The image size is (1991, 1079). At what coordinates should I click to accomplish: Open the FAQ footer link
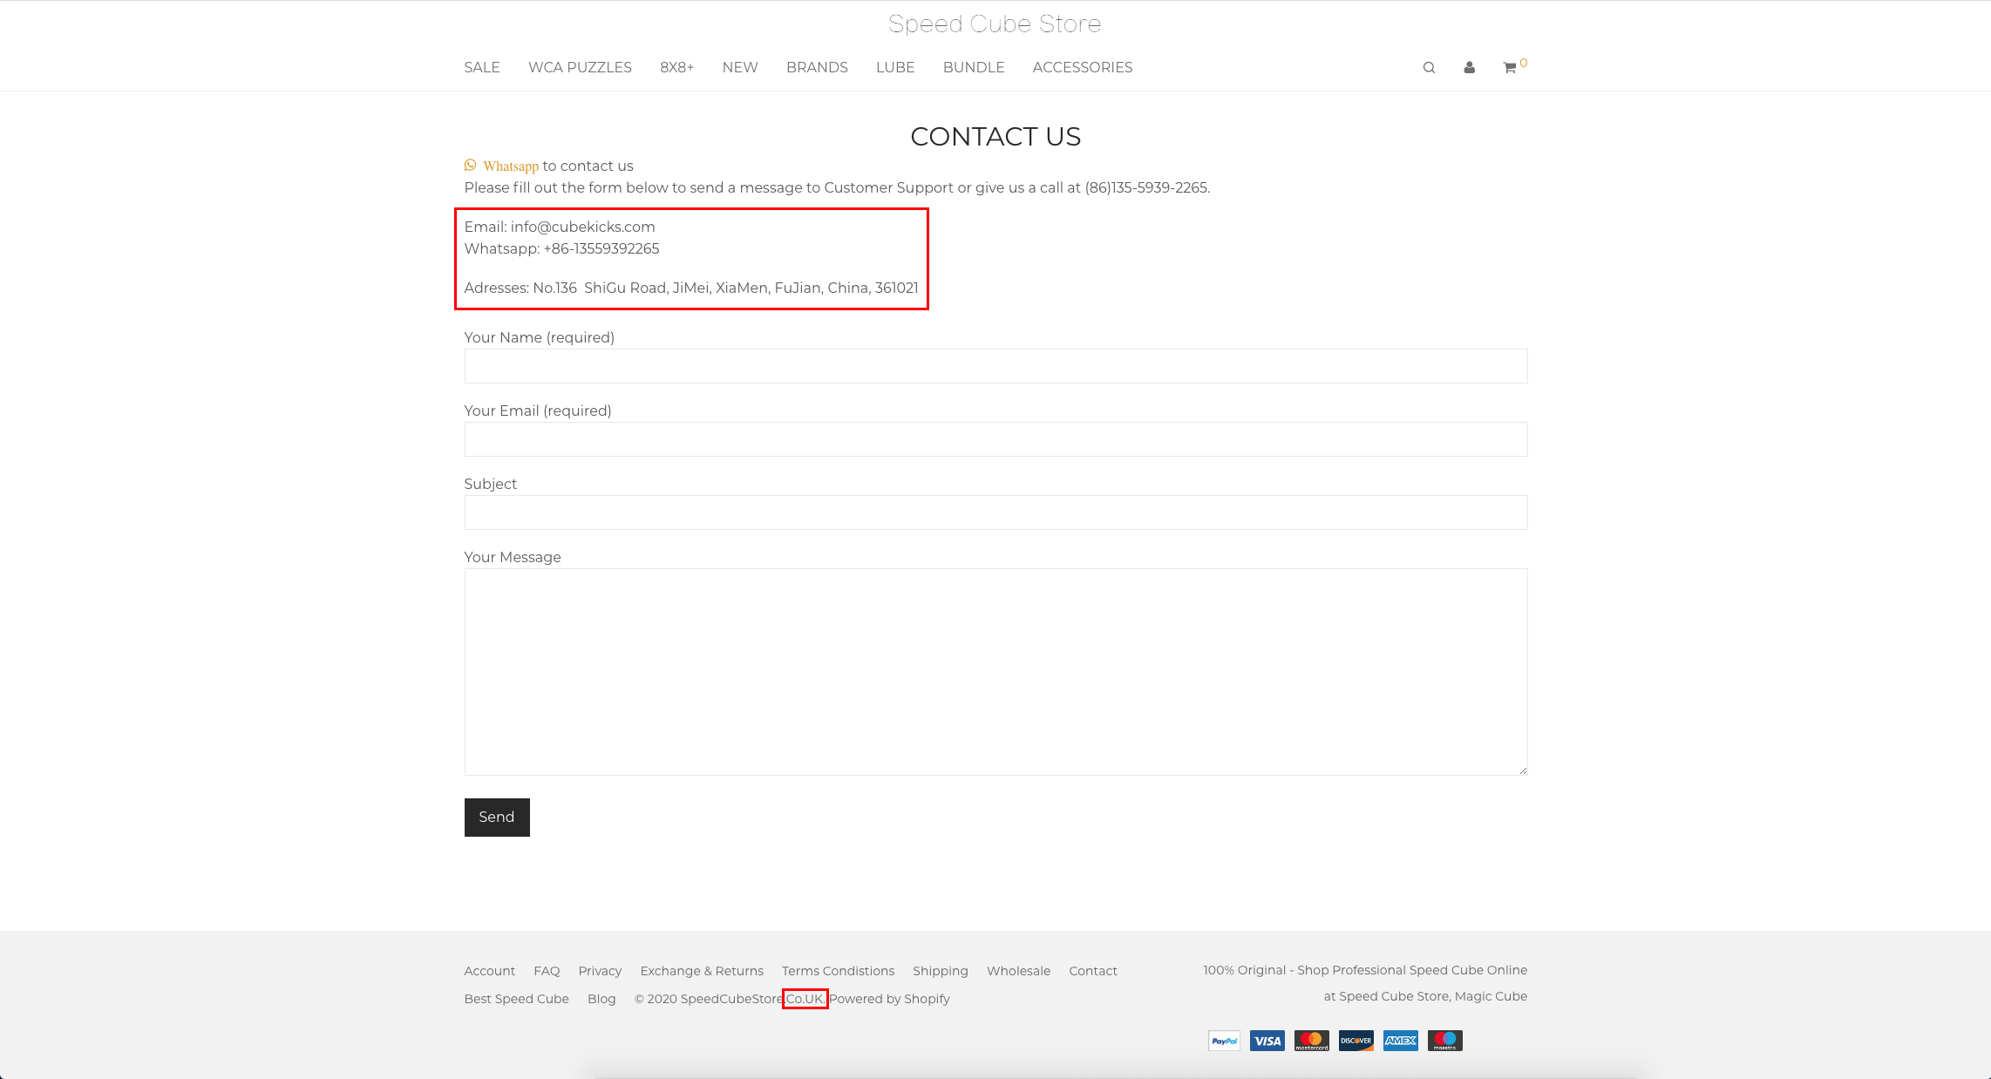click(x=547, y=971)
